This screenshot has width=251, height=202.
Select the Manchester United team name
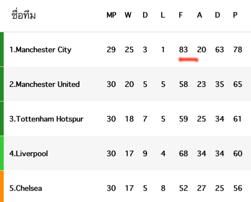pyautogui.click(x=44, y=84)
